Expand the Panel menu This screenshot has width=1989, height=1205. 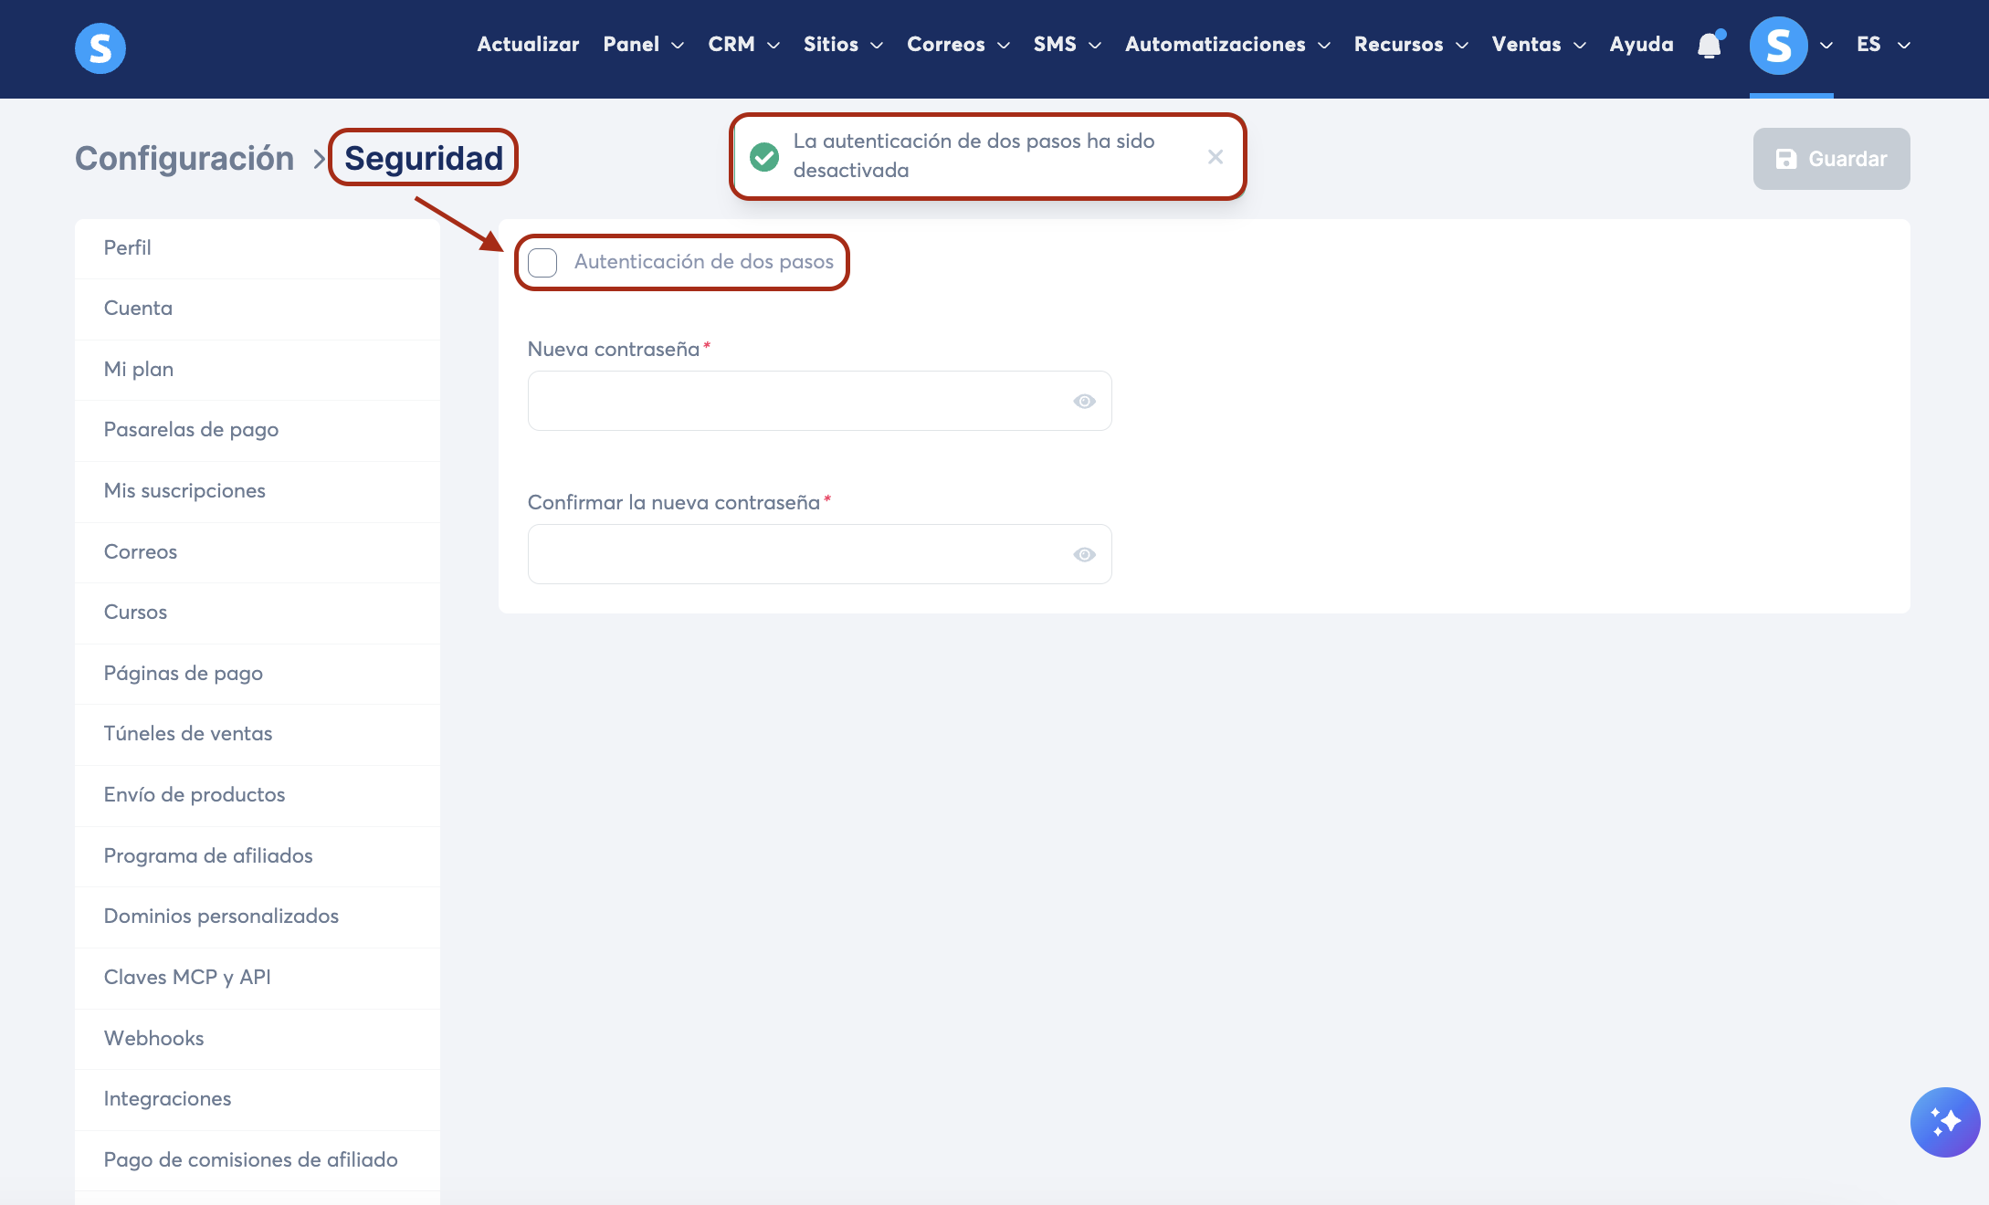pyautogui.click(x=643, y=45)
